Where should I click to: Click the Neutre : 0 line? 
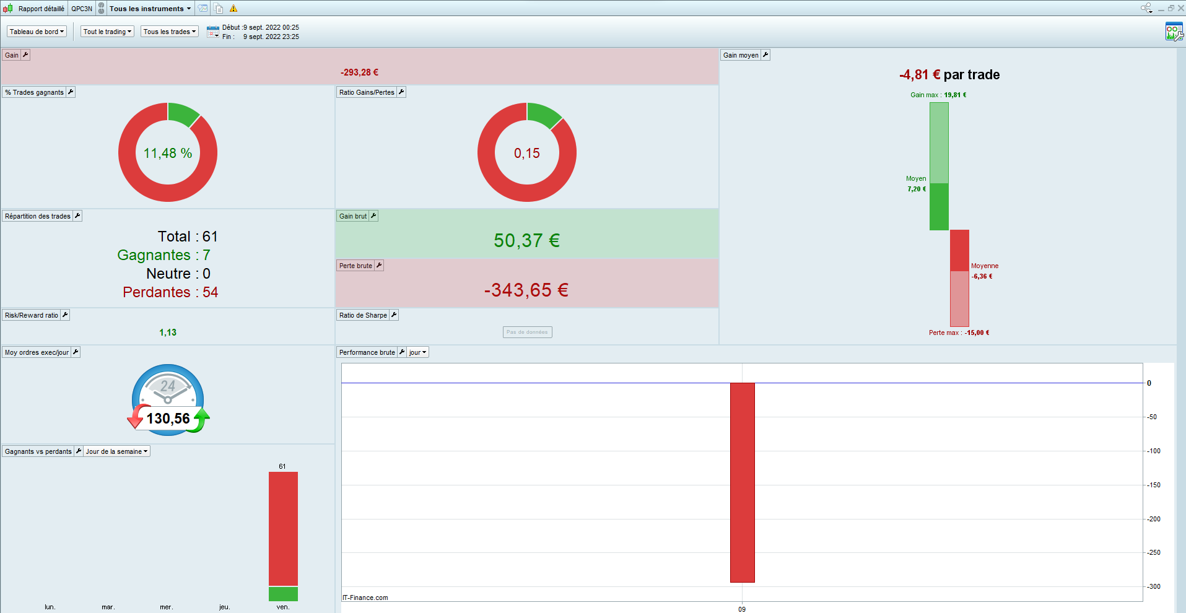click(178, 274)
